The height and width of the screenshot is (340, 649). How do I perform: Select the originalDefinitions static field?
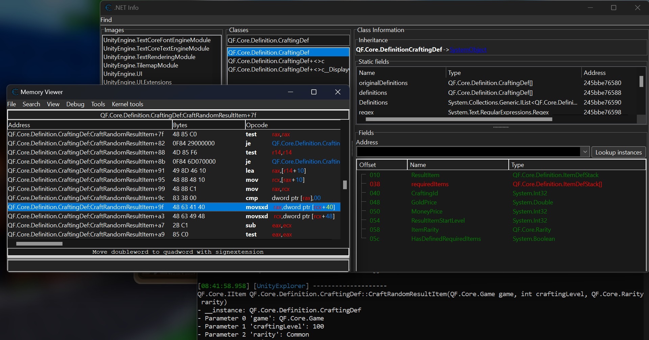497,83
